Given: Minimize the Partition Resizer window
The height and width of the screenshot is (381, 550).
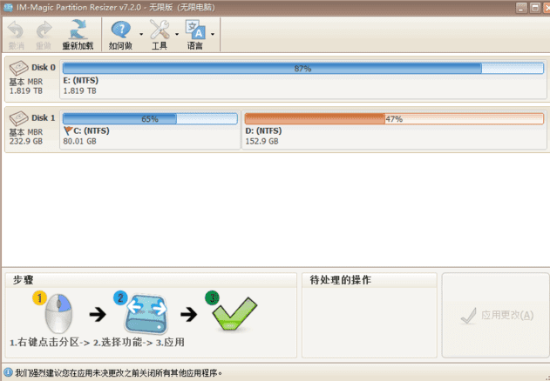Looking at the screenshot, I should (521, 8).
